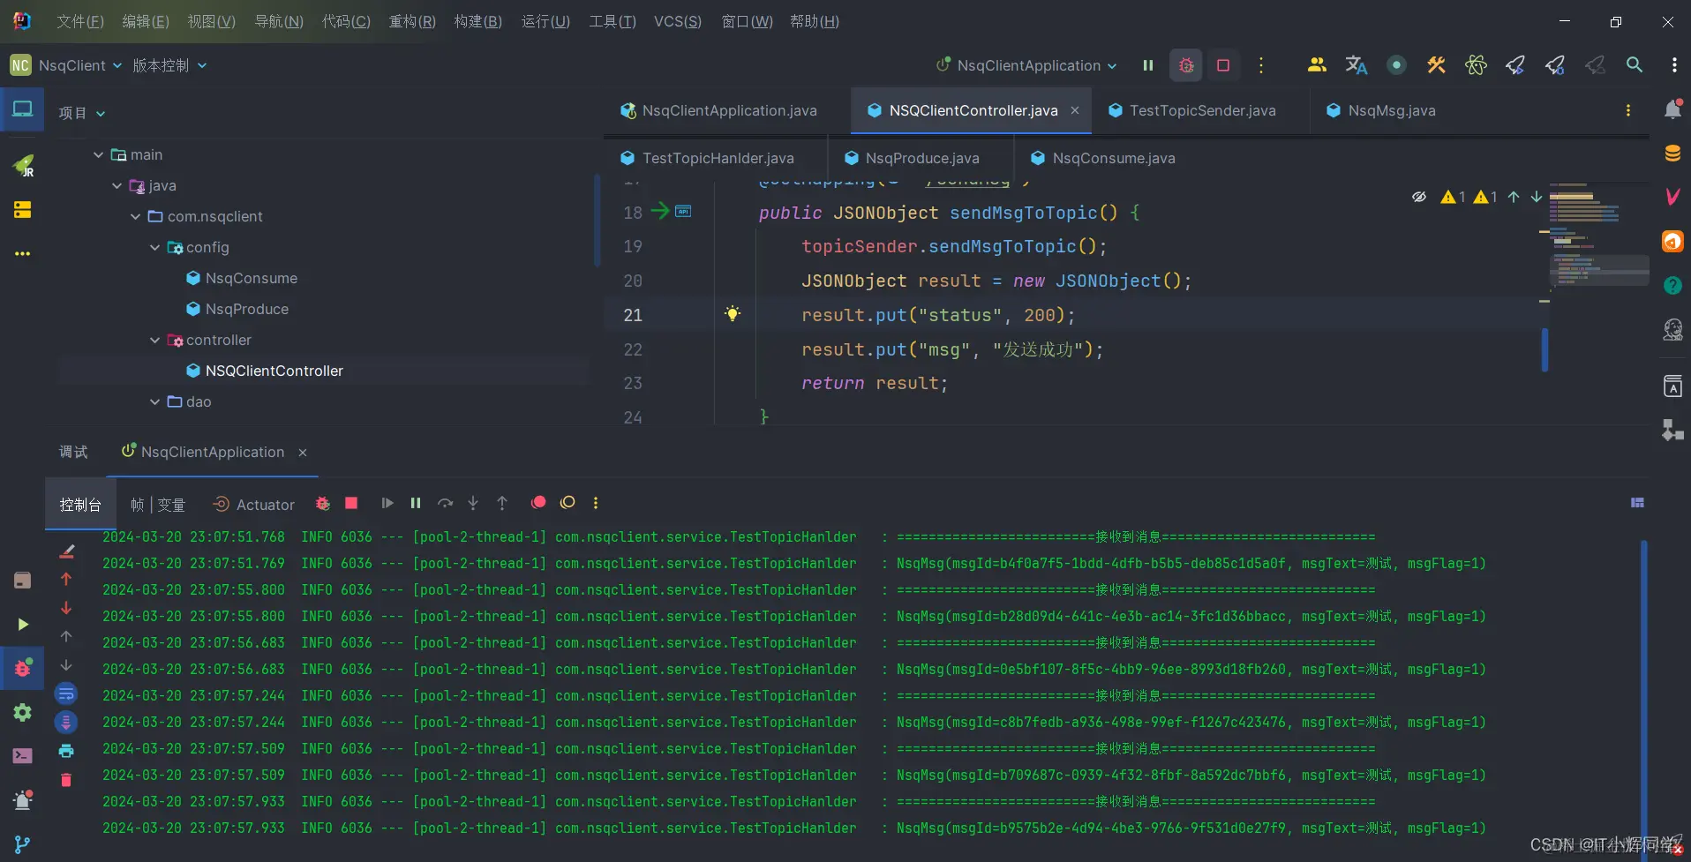Toggle pause button in debug toolbar
The image size is (1691, 862).
[x=416, y=503]
